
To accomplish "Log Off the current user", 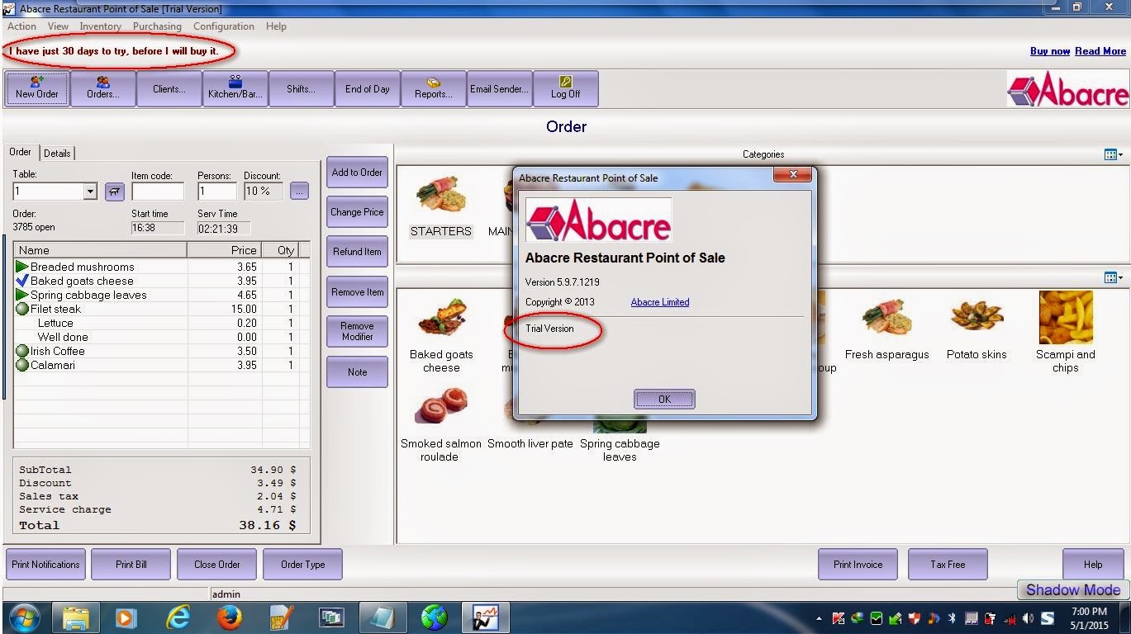I will [565, 88].
